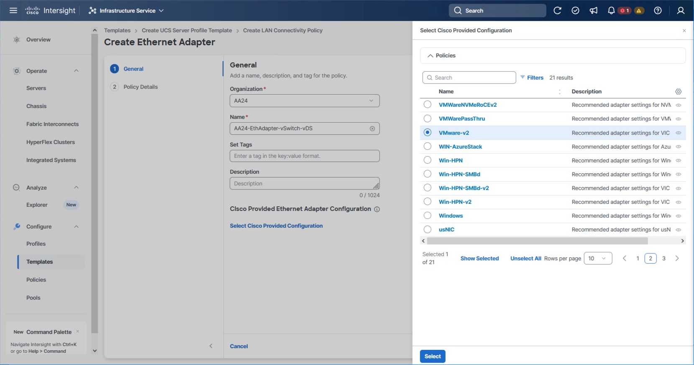This screenshot has width=694, height=365.
Task: Collapse the wizard steps panel arrow
Action: [x=211, y=346]
